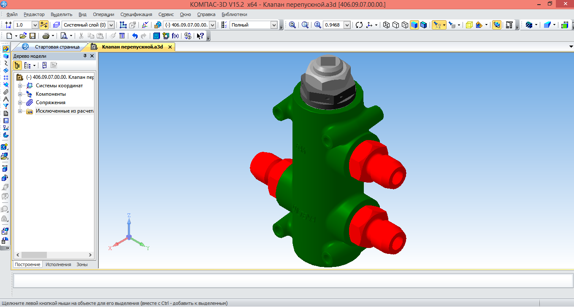Open the Библиотеки menu
The height and width of the screenshot is (307, 574).
click(234, 14)
